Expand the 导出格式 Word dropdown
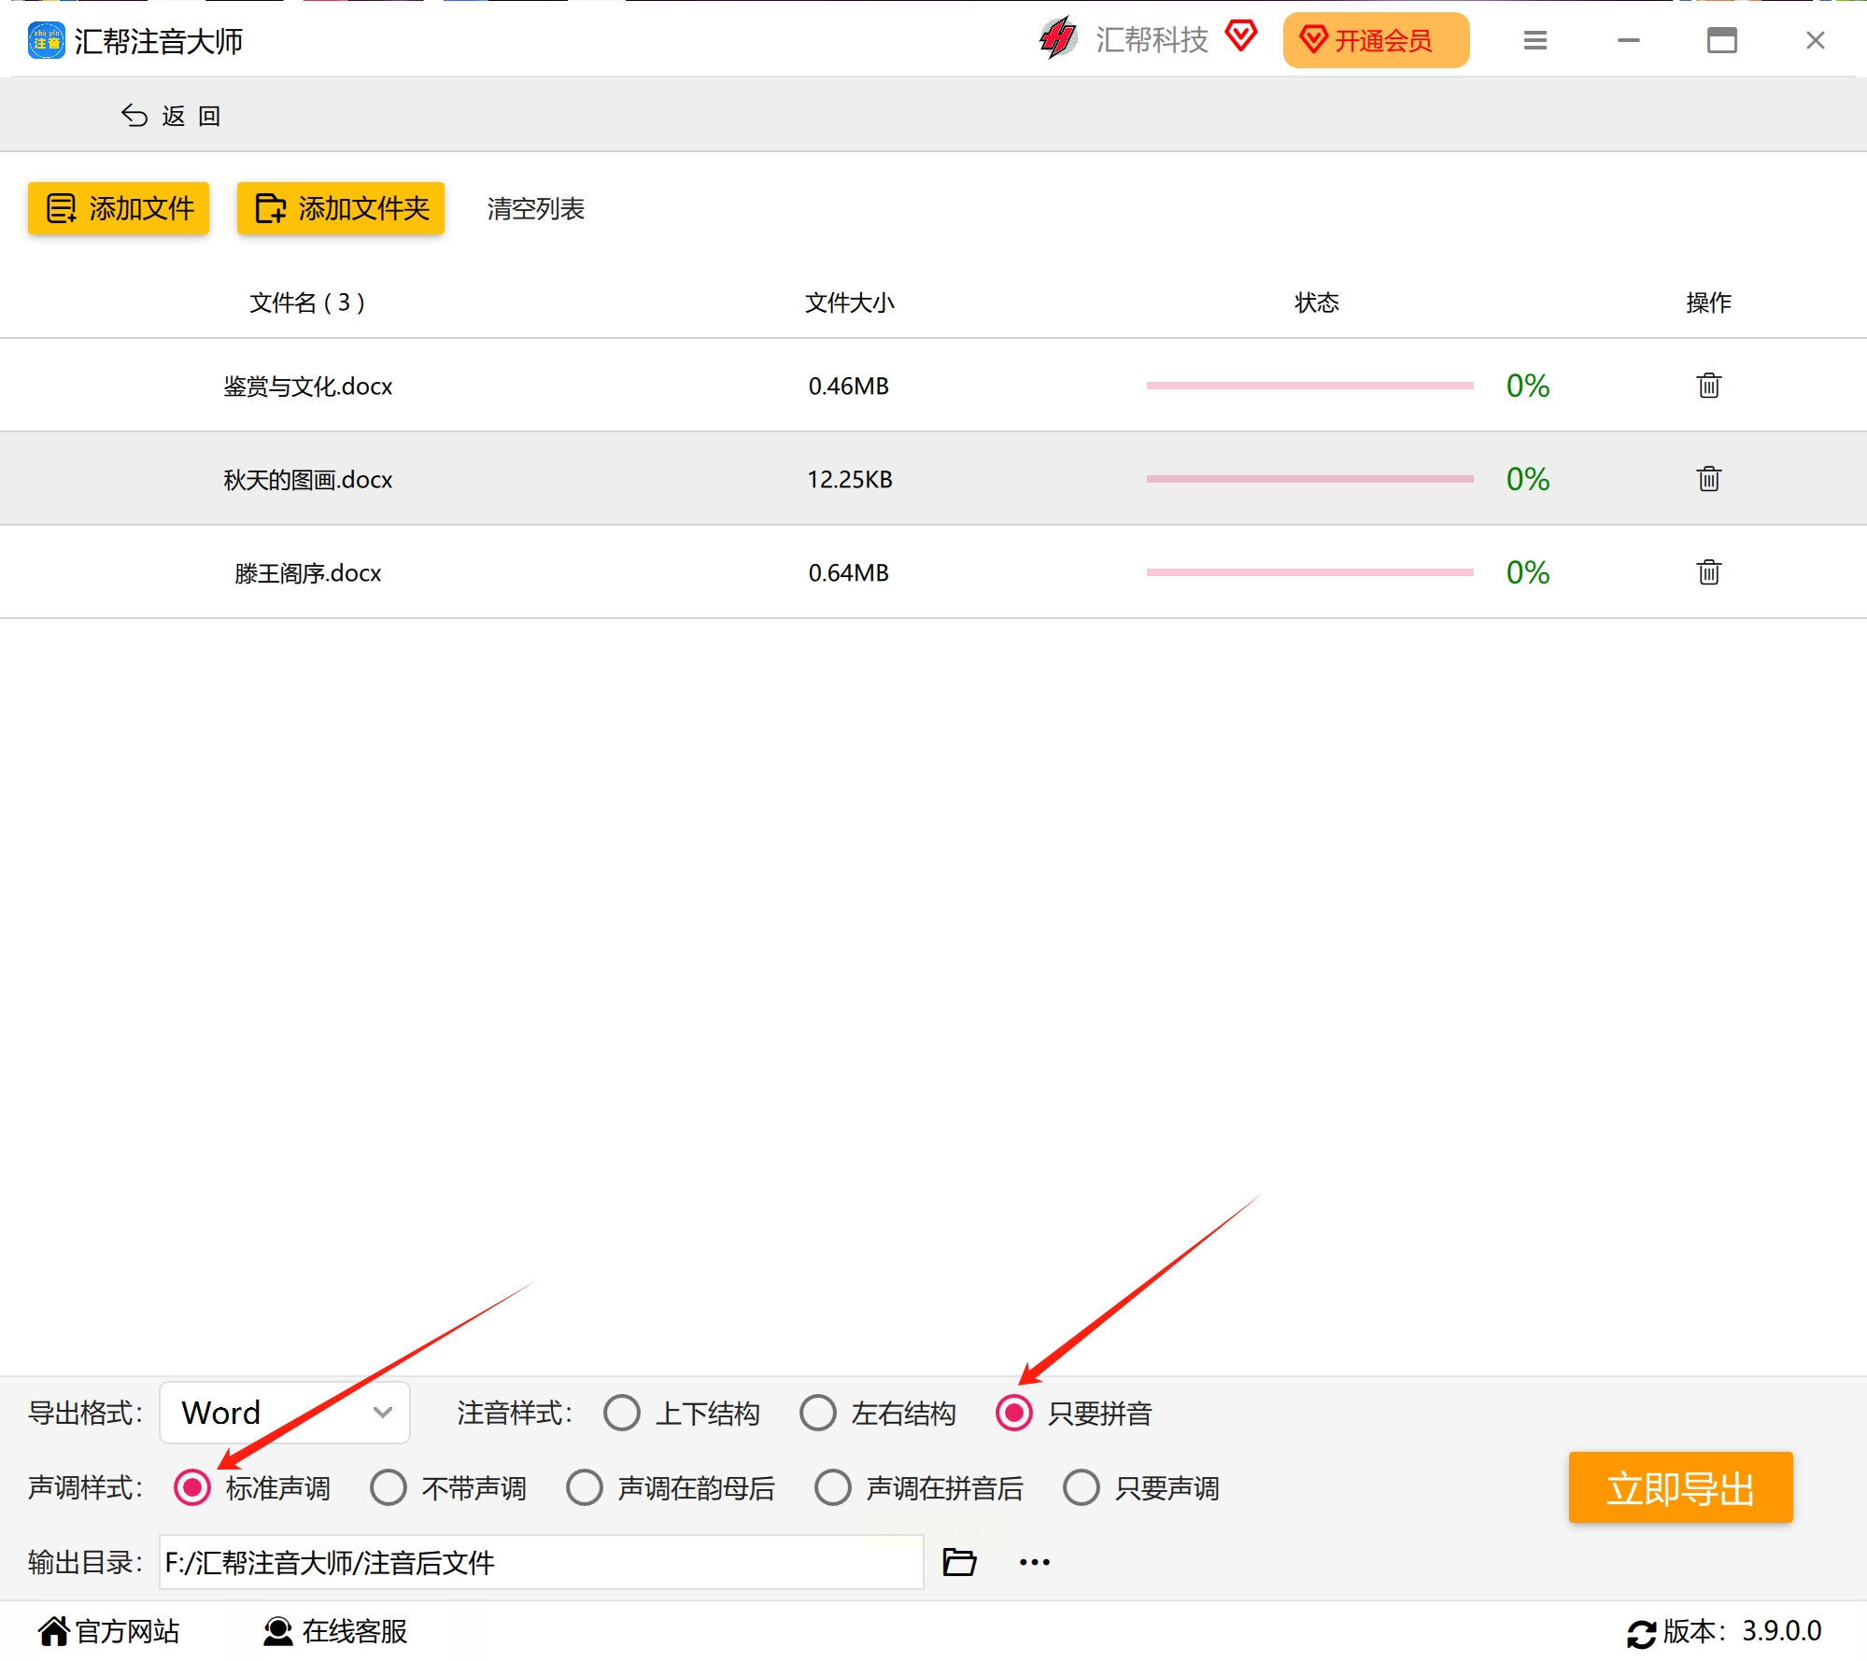This screenshot has width=1867, height=1661. [x=285, y=1413]
